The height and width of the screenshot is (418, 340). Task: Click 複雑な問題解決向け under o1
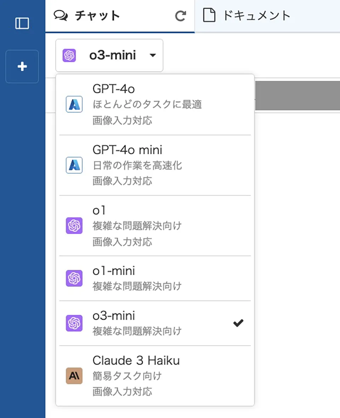coord(137,226)
